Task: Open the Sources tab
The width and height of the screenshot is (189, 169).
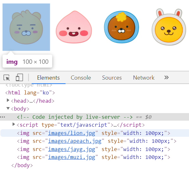Action: pyautogui.click(x=112, y=78)
